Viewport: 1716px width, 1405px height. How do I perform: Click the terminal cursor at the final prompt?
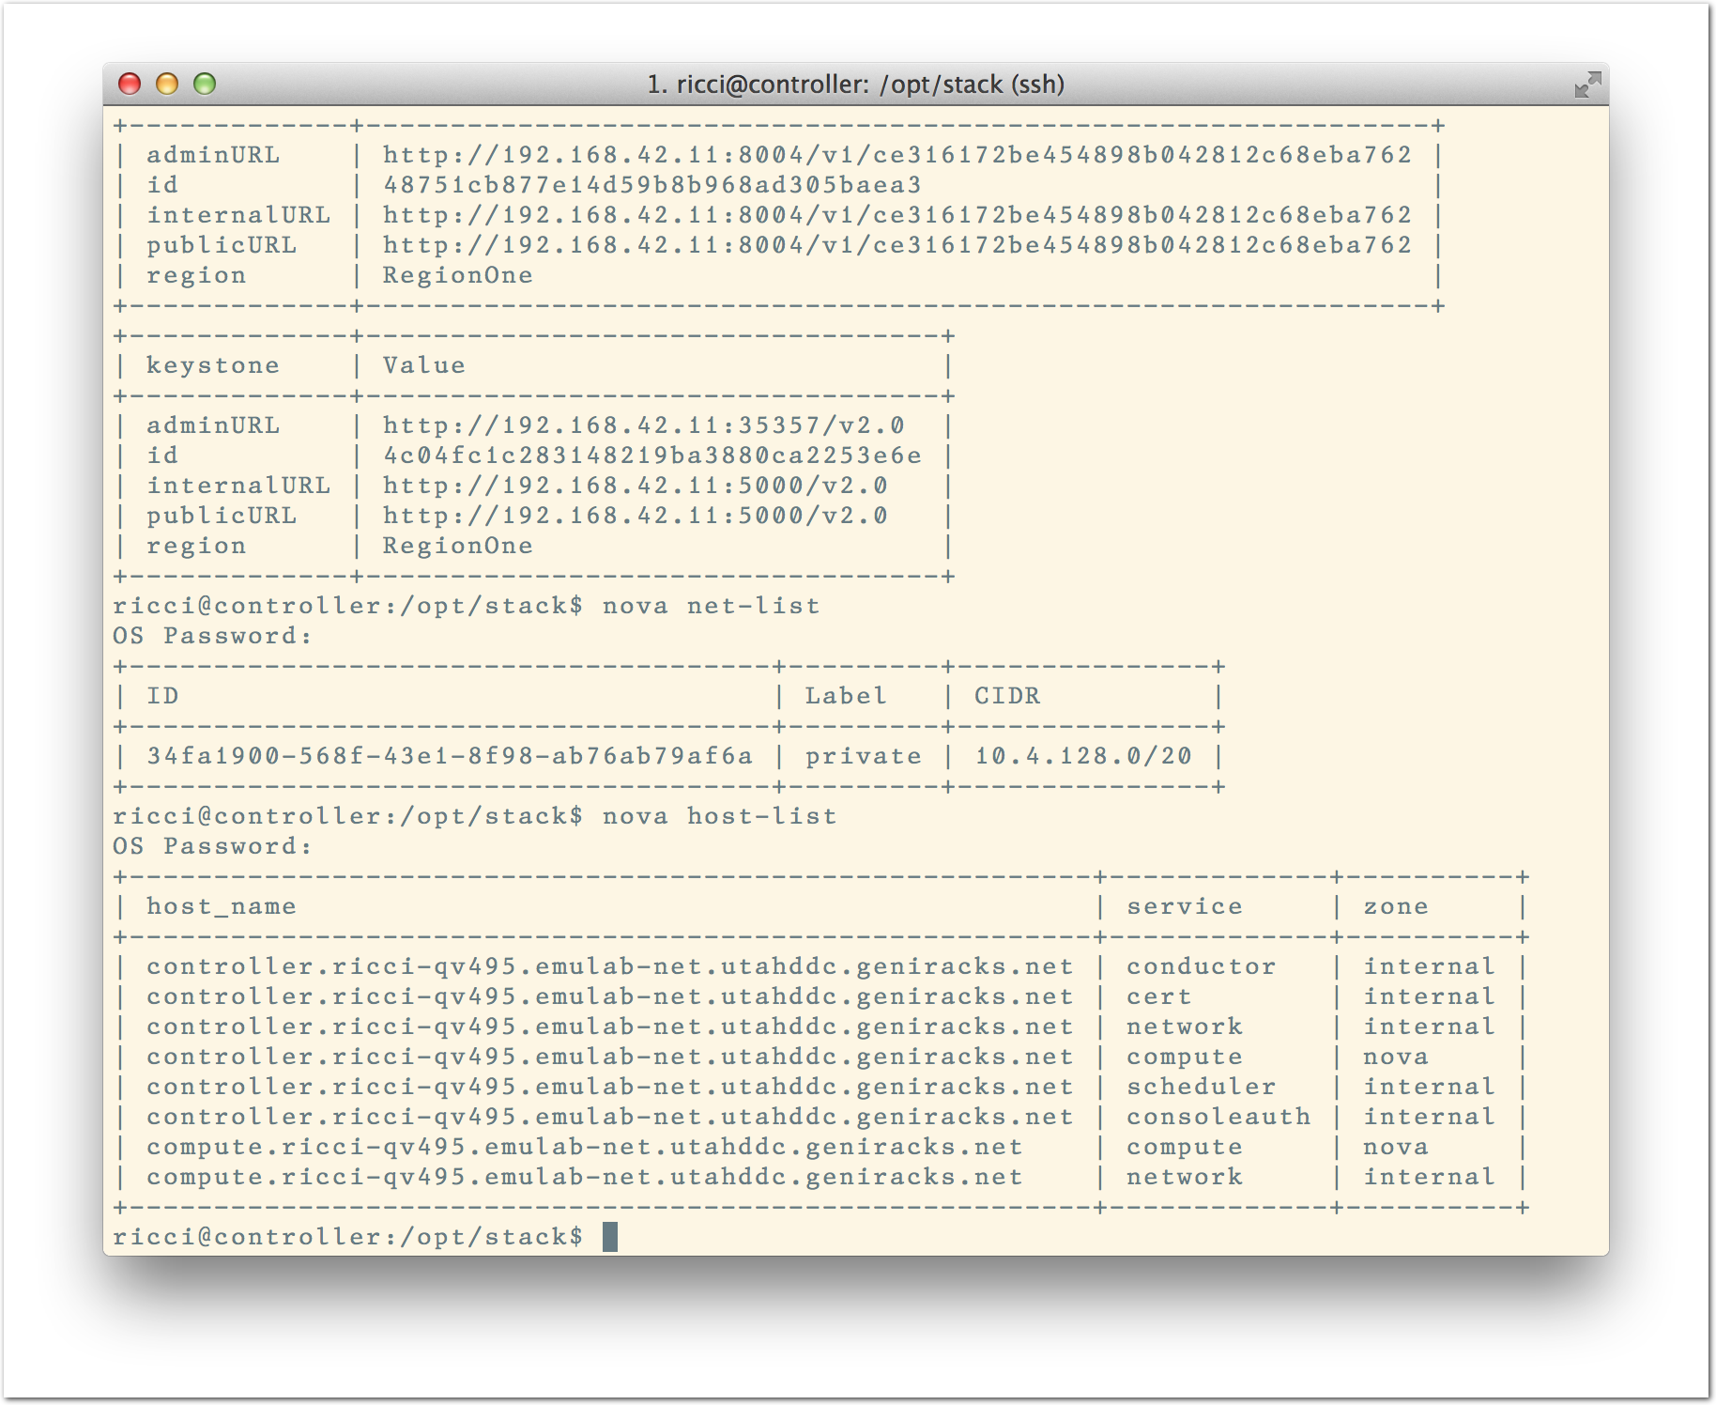[610, 1237]
